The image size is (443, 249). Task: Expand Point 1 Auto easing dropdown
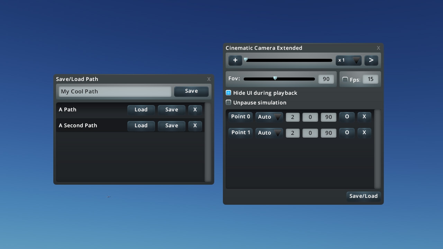269,133
